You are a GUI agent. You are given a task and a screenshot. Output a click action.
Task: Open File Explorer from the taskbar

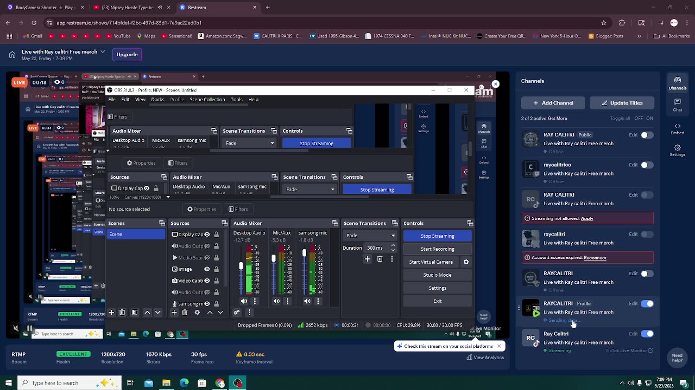166,383
